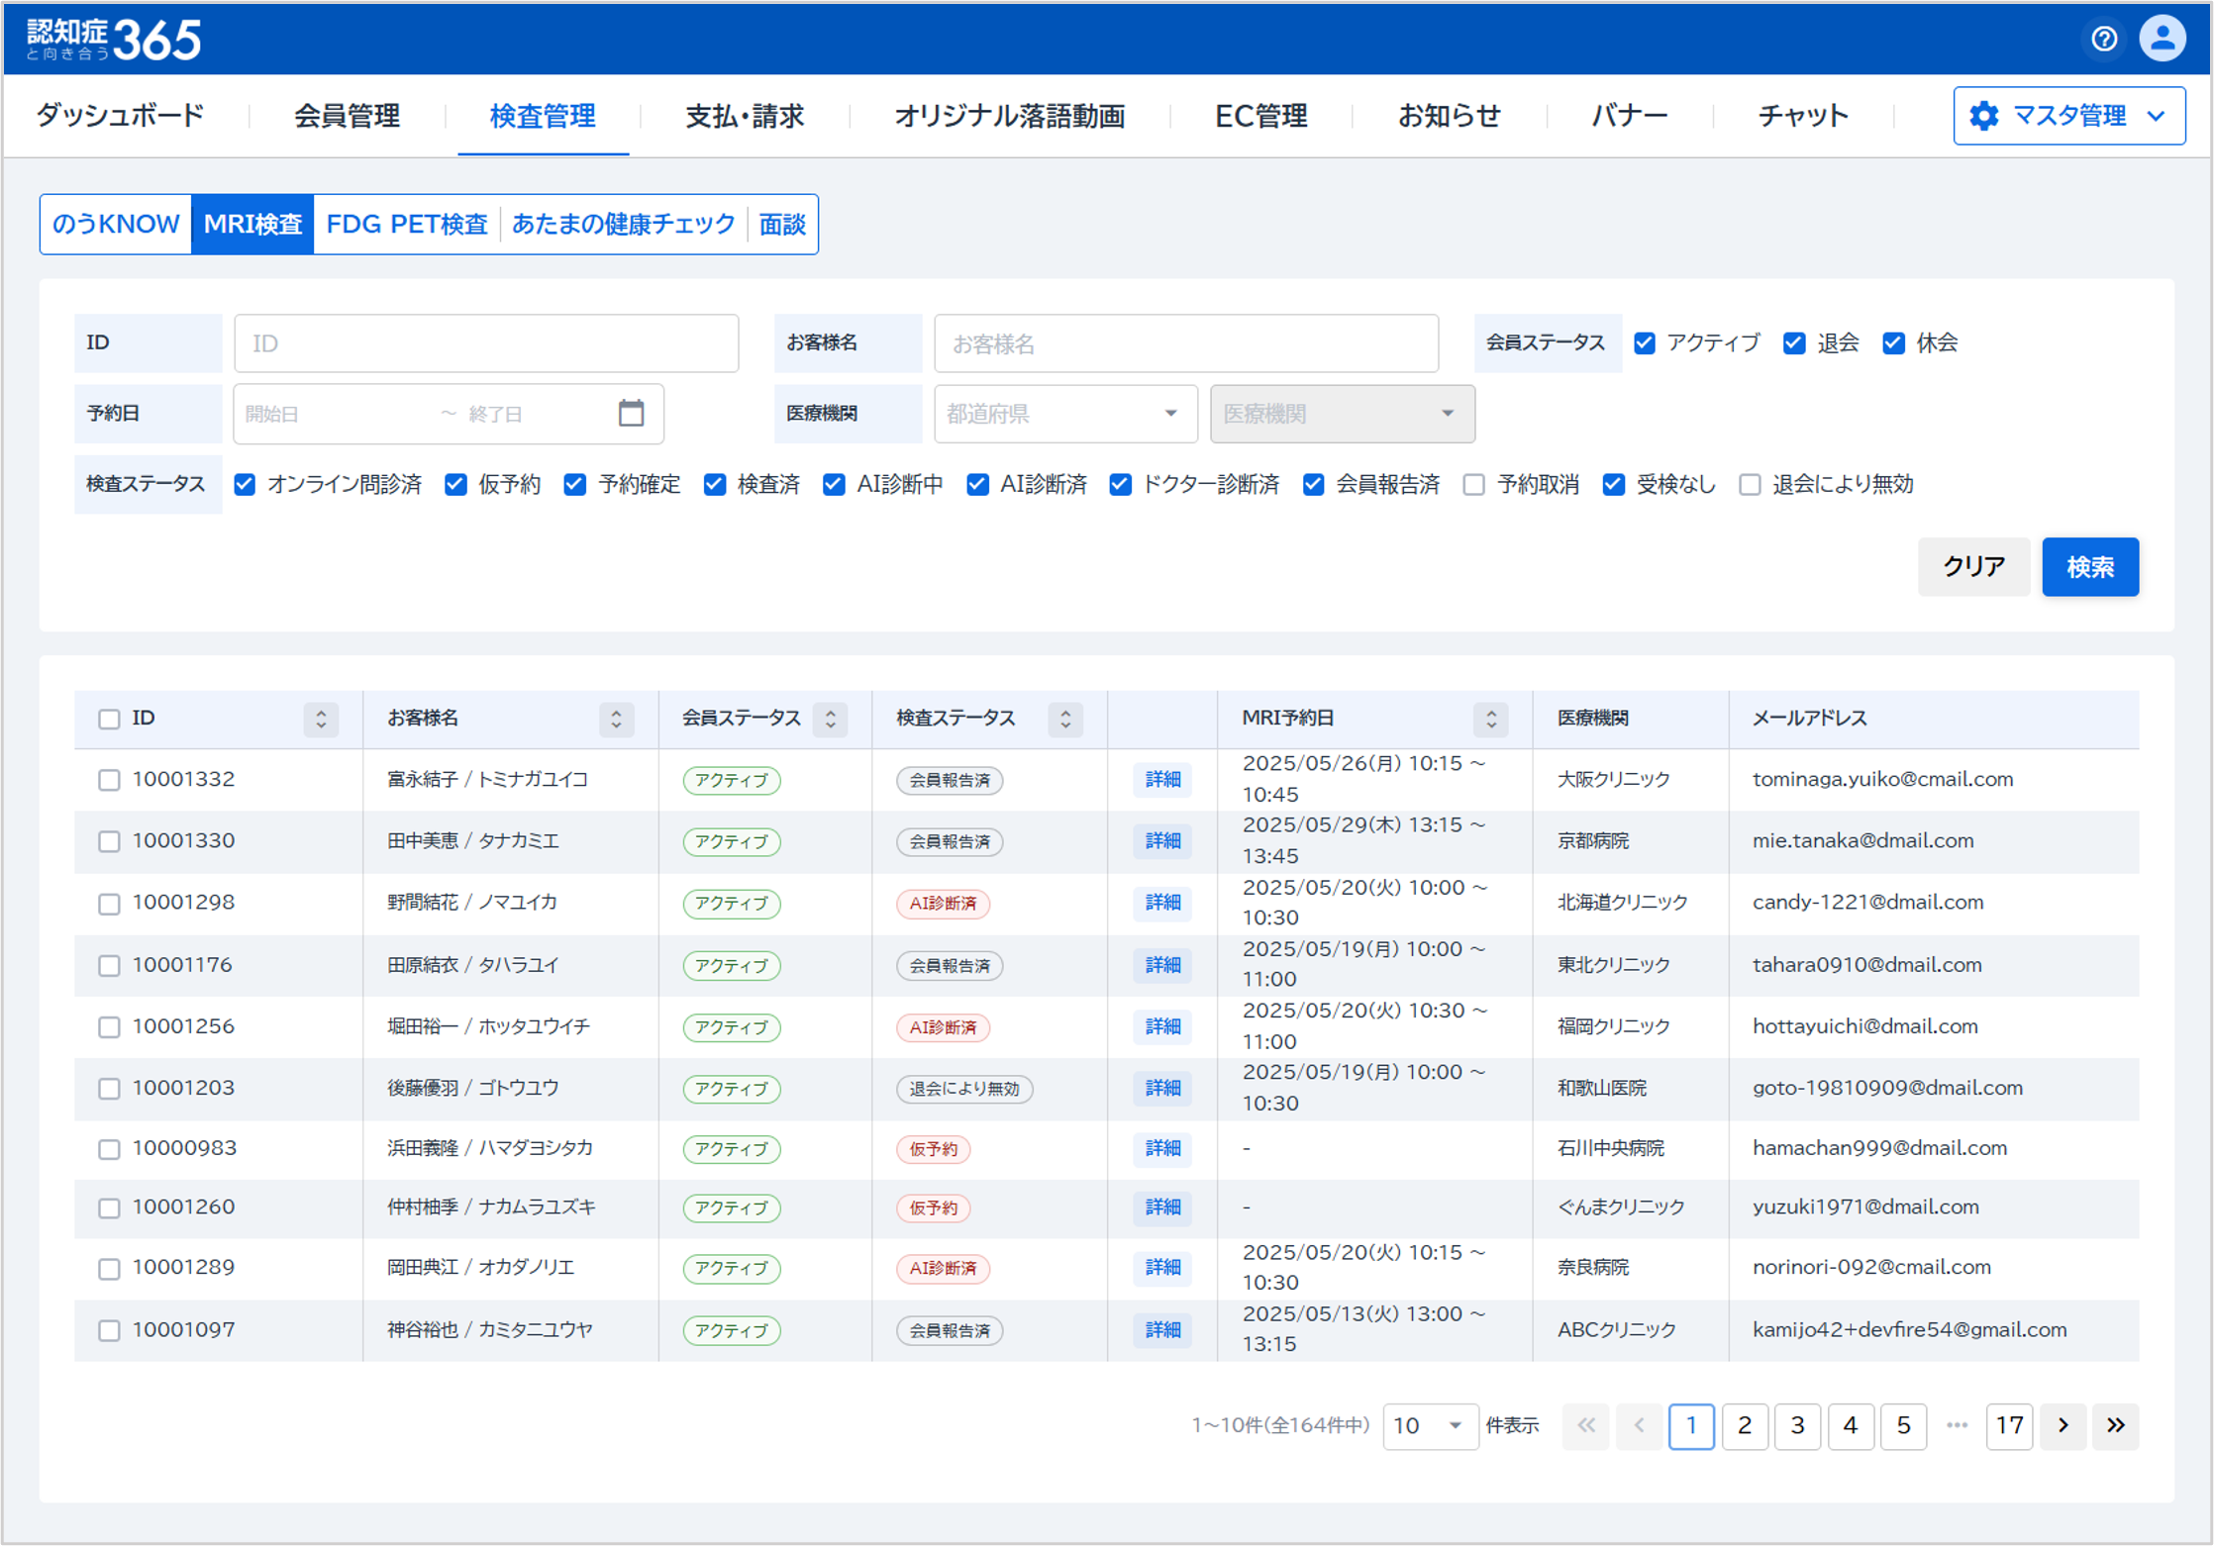Viewport: 2214px width, 1546px height.
Task: Select row checkbox for ID 10001298
Action: (109, 904)
